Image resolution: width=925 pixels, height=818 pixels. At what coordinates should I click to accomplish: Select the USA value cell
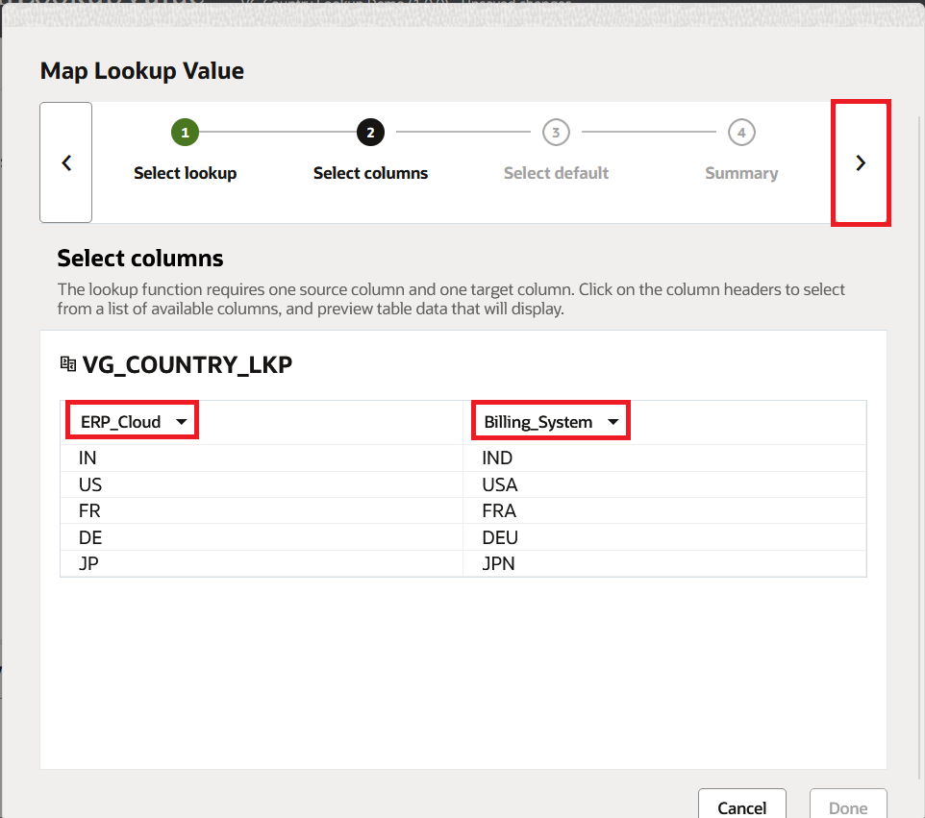500,484
